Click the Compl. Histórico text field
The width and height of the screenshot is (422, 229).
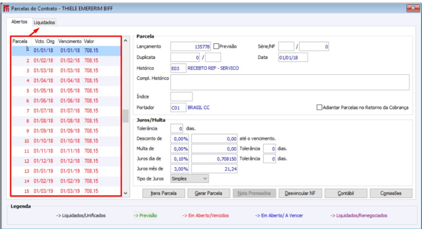(290, 82)
